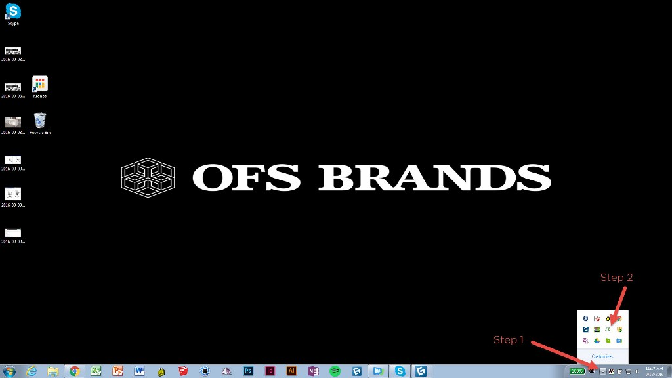672x378 pixels.
Task: Click the purple icon in tray popup
Action: click(x=585, y=341)
